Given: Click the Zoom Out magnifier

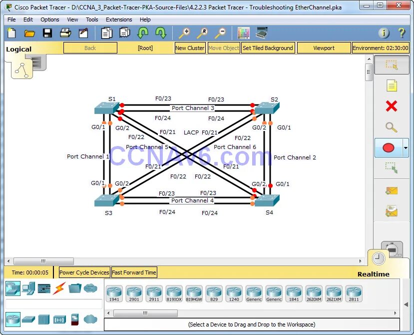Looking at the screenshot, I should 220,33.
